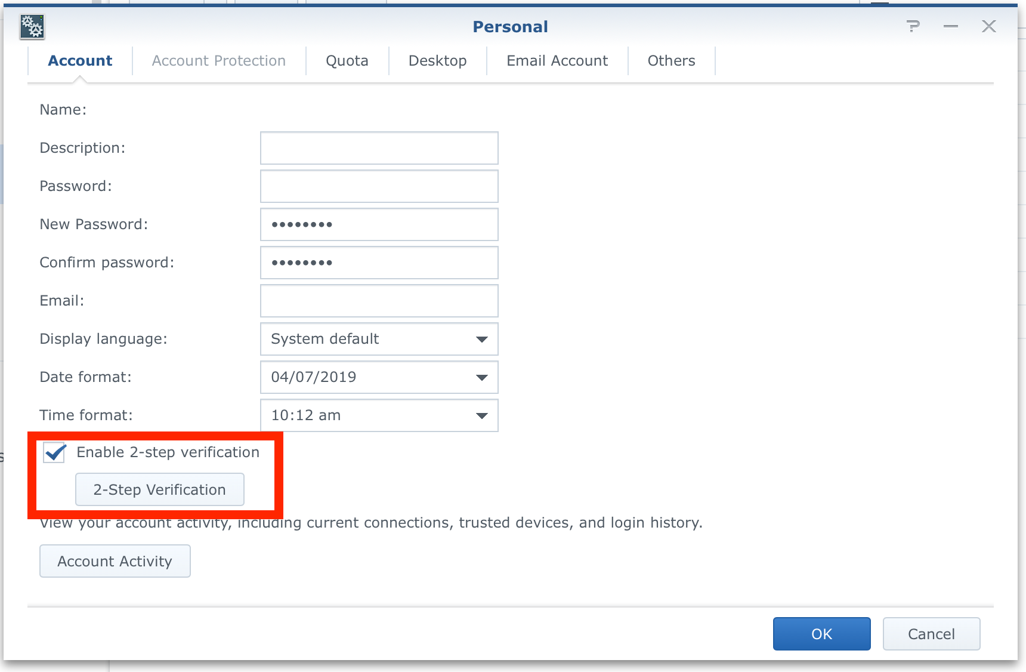Toggle Enable 2-step verification checkbox
1026x672 pixels.
[x=55, y=452]
